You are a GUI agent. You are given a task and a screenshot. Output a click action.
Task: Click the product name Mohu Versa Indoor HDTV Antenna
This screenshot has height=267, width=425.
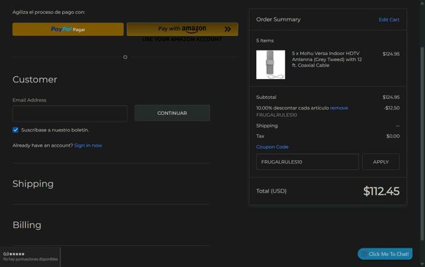327,59
